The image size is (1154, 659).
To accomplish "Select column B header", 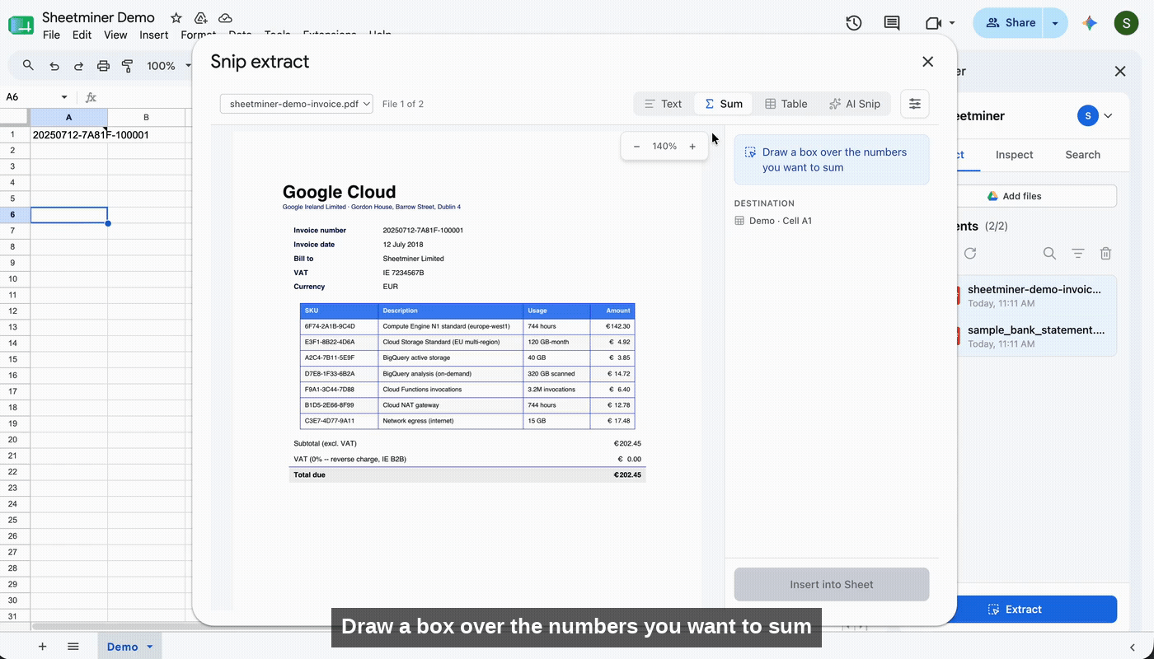I will [x=146, y=118].
